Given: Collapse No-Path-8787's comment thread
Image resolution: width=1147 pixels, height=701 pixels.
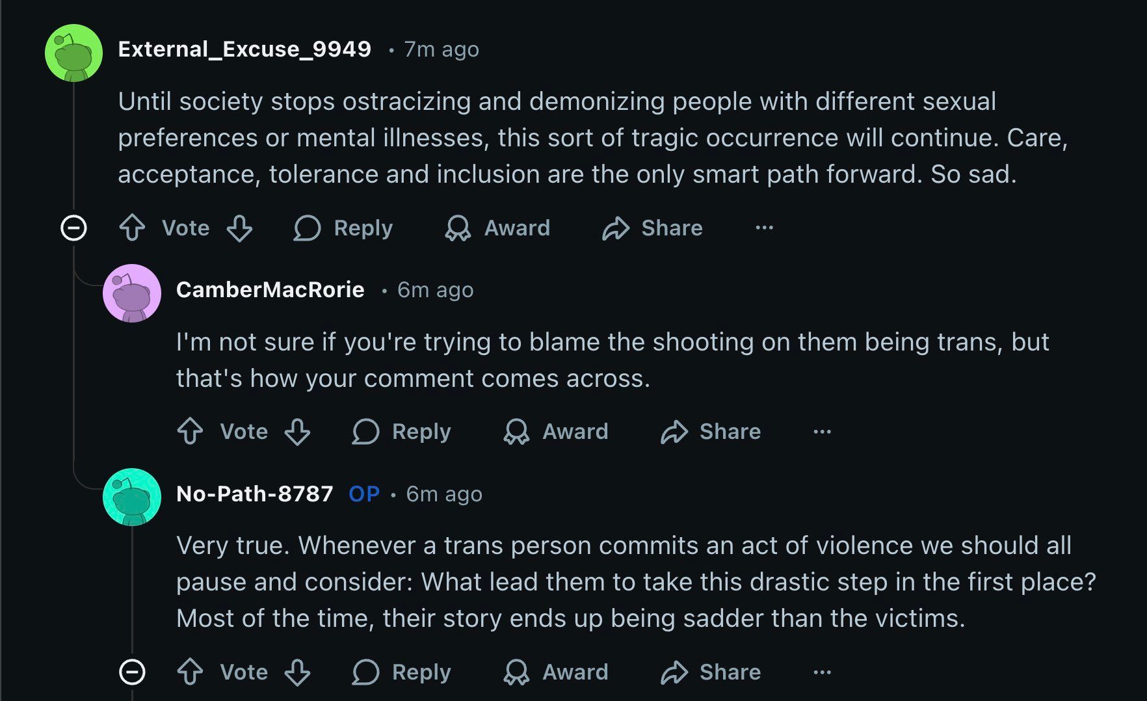Looking at the screenshot, I should pos(132,672).
